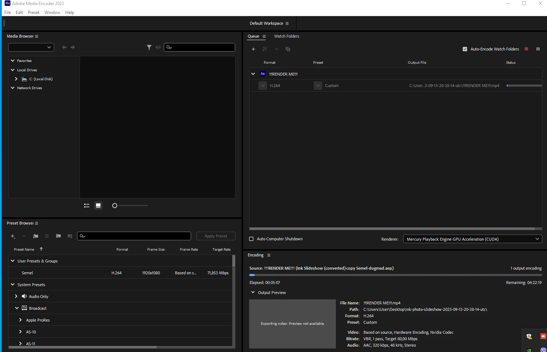
Task: Click Duplicate icon in Queue toolbar
Action: tap(288, 49)
